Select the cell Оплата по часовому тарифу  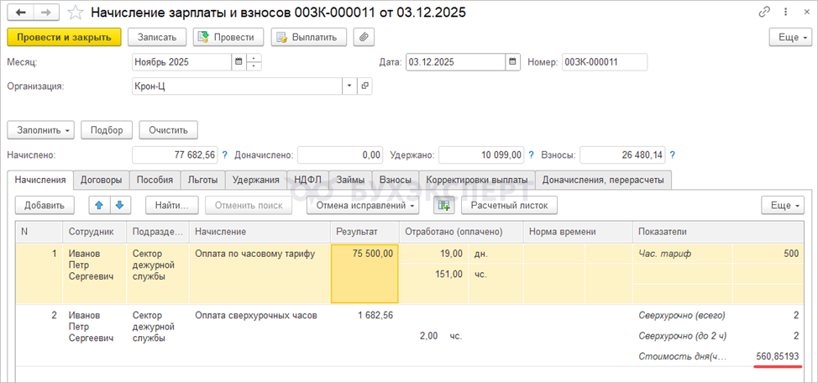(260, 274)
